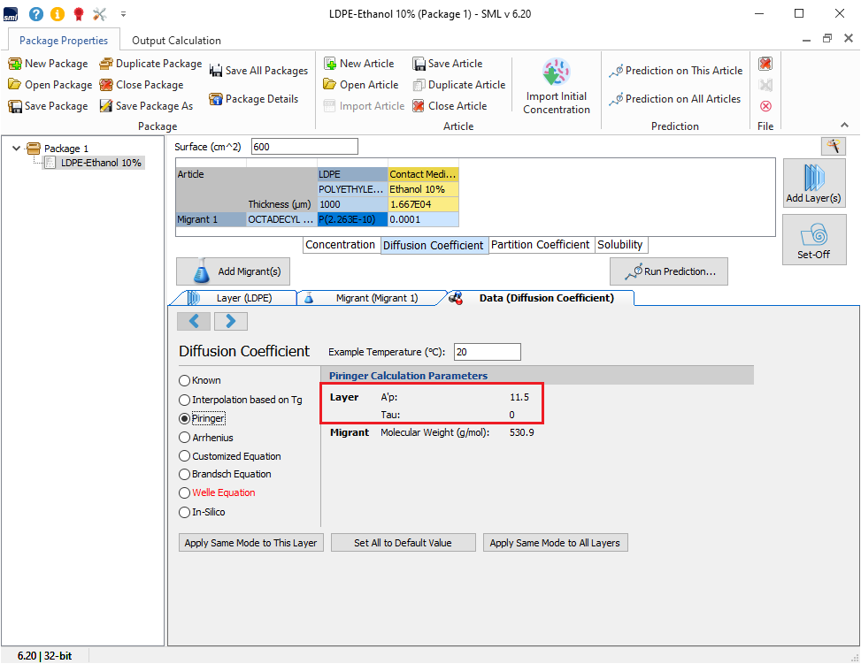Click the New Package icon
The height and width of the screenshot is (664, 861).
pyautogui.click(x=15, y=64)
